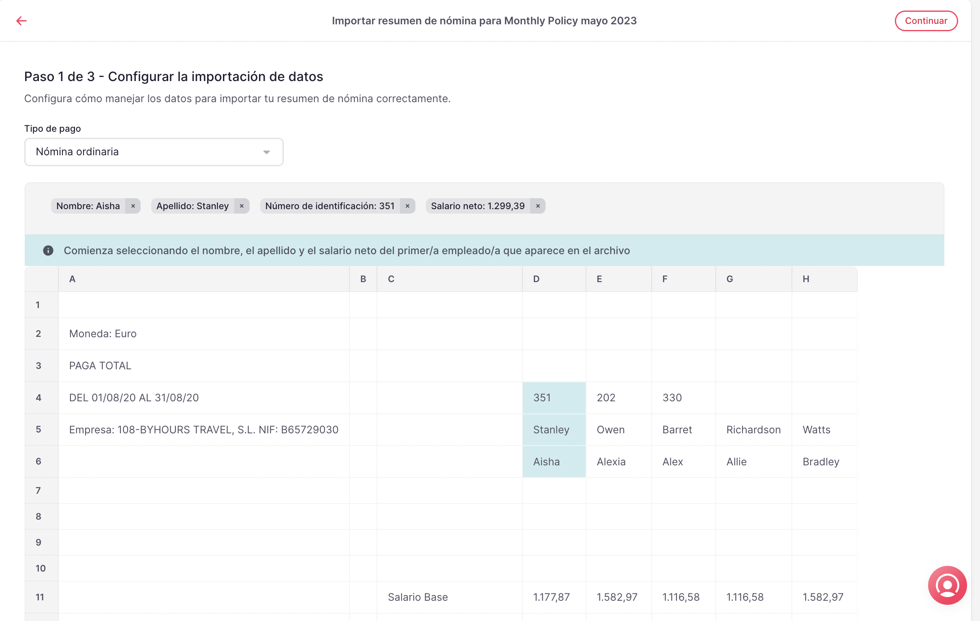Remove the Nombre: Aisha tag
980x621 pixels.
pos(133,206)
